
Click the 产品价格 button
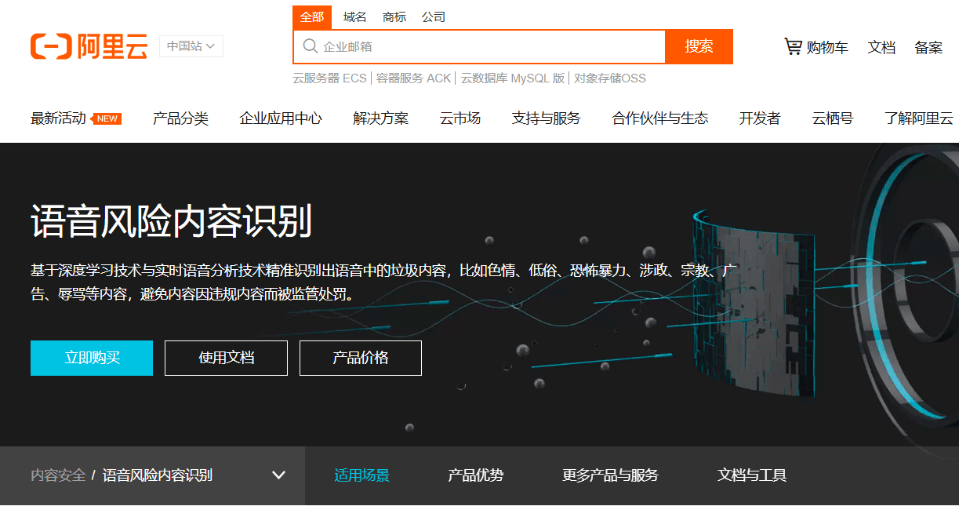click(361, 358)
